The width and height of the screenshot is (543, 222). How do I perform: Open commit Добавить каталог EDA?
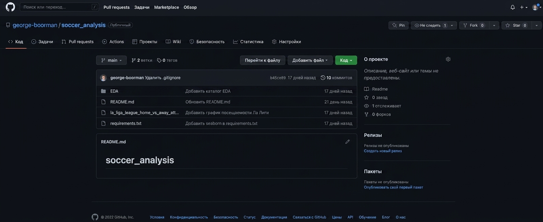[208, 91]
